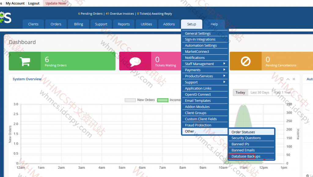Open the Orders tab
The height and width of the screenshot is (177, 313).
(56, 24)
